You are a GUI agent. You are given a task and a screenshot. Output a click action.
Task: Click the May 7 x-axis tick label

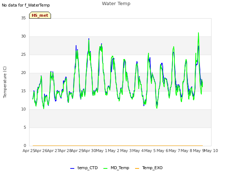coord(174,151)
